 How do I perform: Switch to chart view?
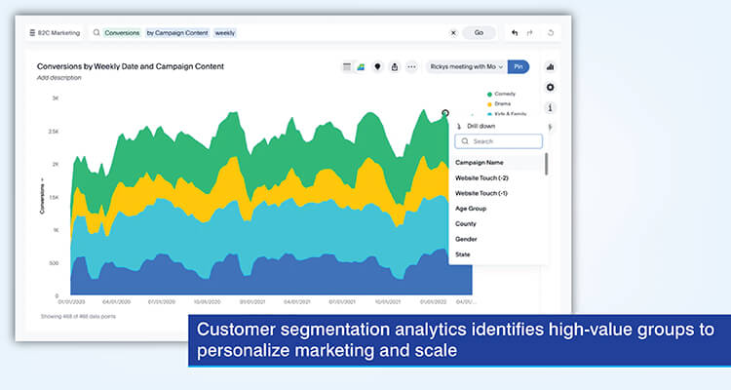361,66
